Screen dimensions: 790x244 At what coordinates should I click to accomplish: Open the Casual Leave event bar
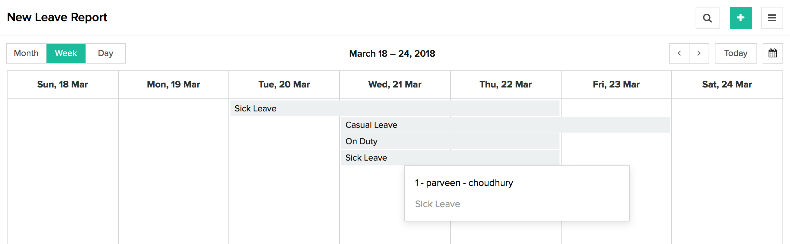[x=505, y=125]
